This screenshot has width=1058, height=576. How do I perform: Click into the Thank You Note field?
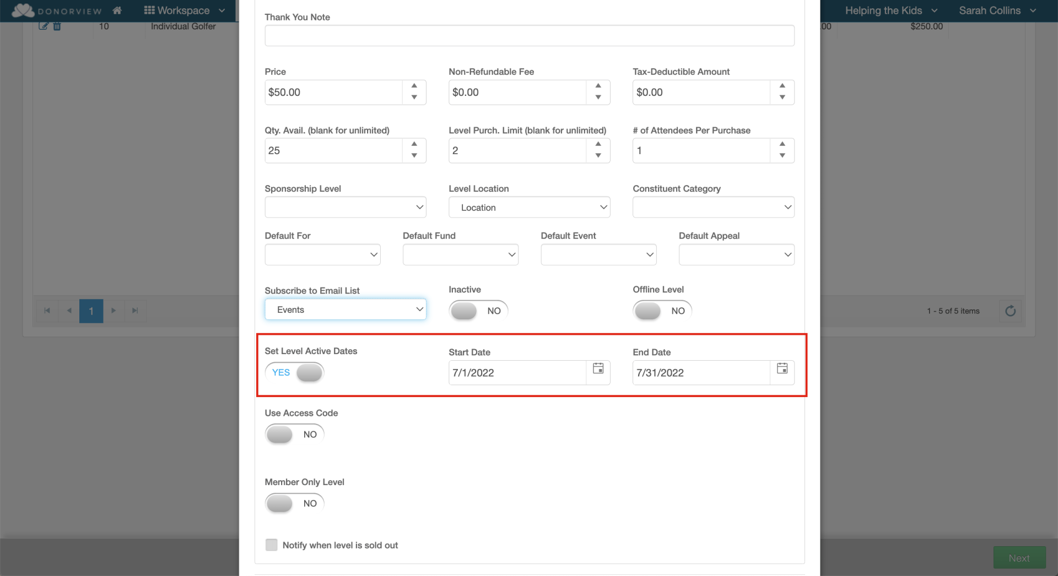[529, 36]
